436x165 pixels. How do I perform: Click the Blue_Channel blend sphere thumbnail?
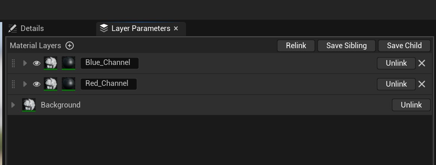(x=68, y=63)
